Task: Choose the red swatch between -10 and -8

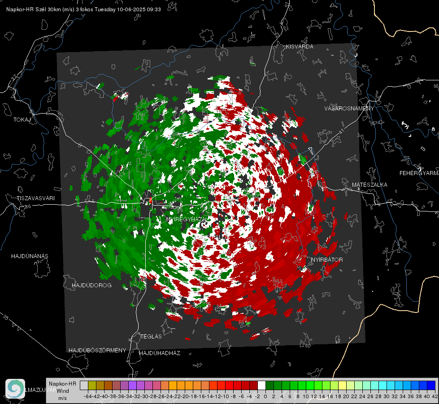Action: pyautogui.click(x=229, y=385)
